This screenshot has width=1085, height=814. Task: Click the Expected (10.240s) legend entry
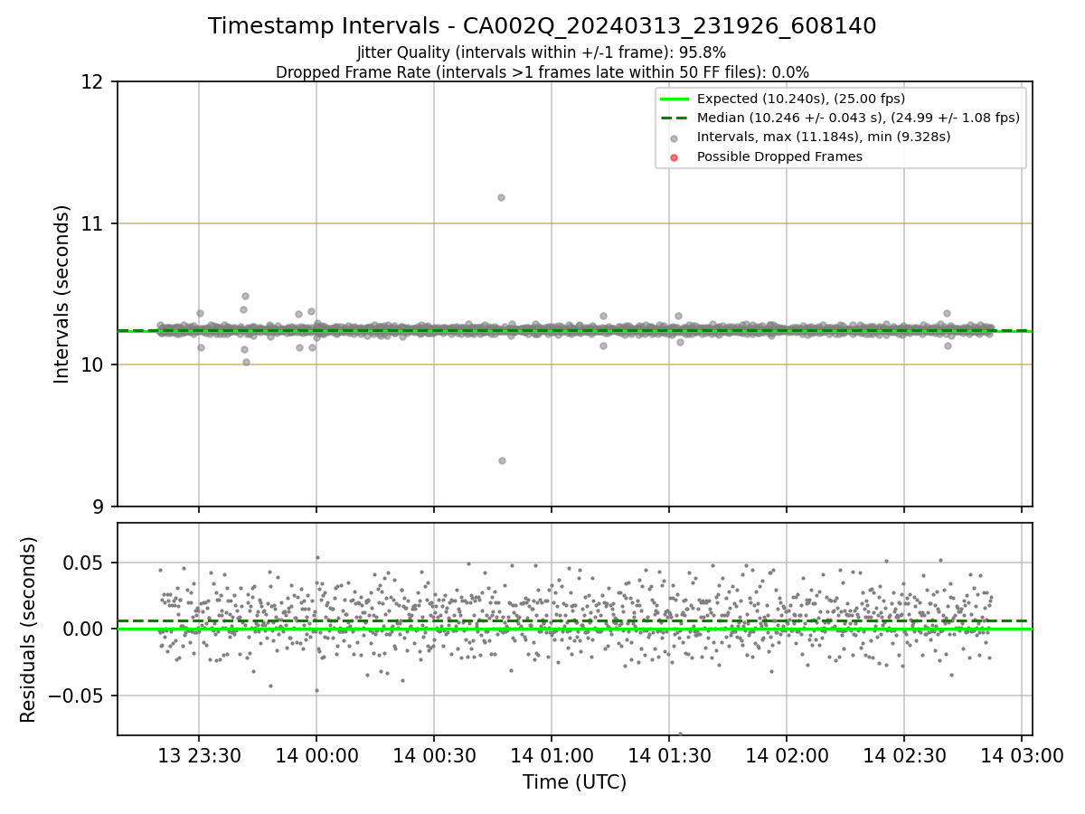(800, 99)
